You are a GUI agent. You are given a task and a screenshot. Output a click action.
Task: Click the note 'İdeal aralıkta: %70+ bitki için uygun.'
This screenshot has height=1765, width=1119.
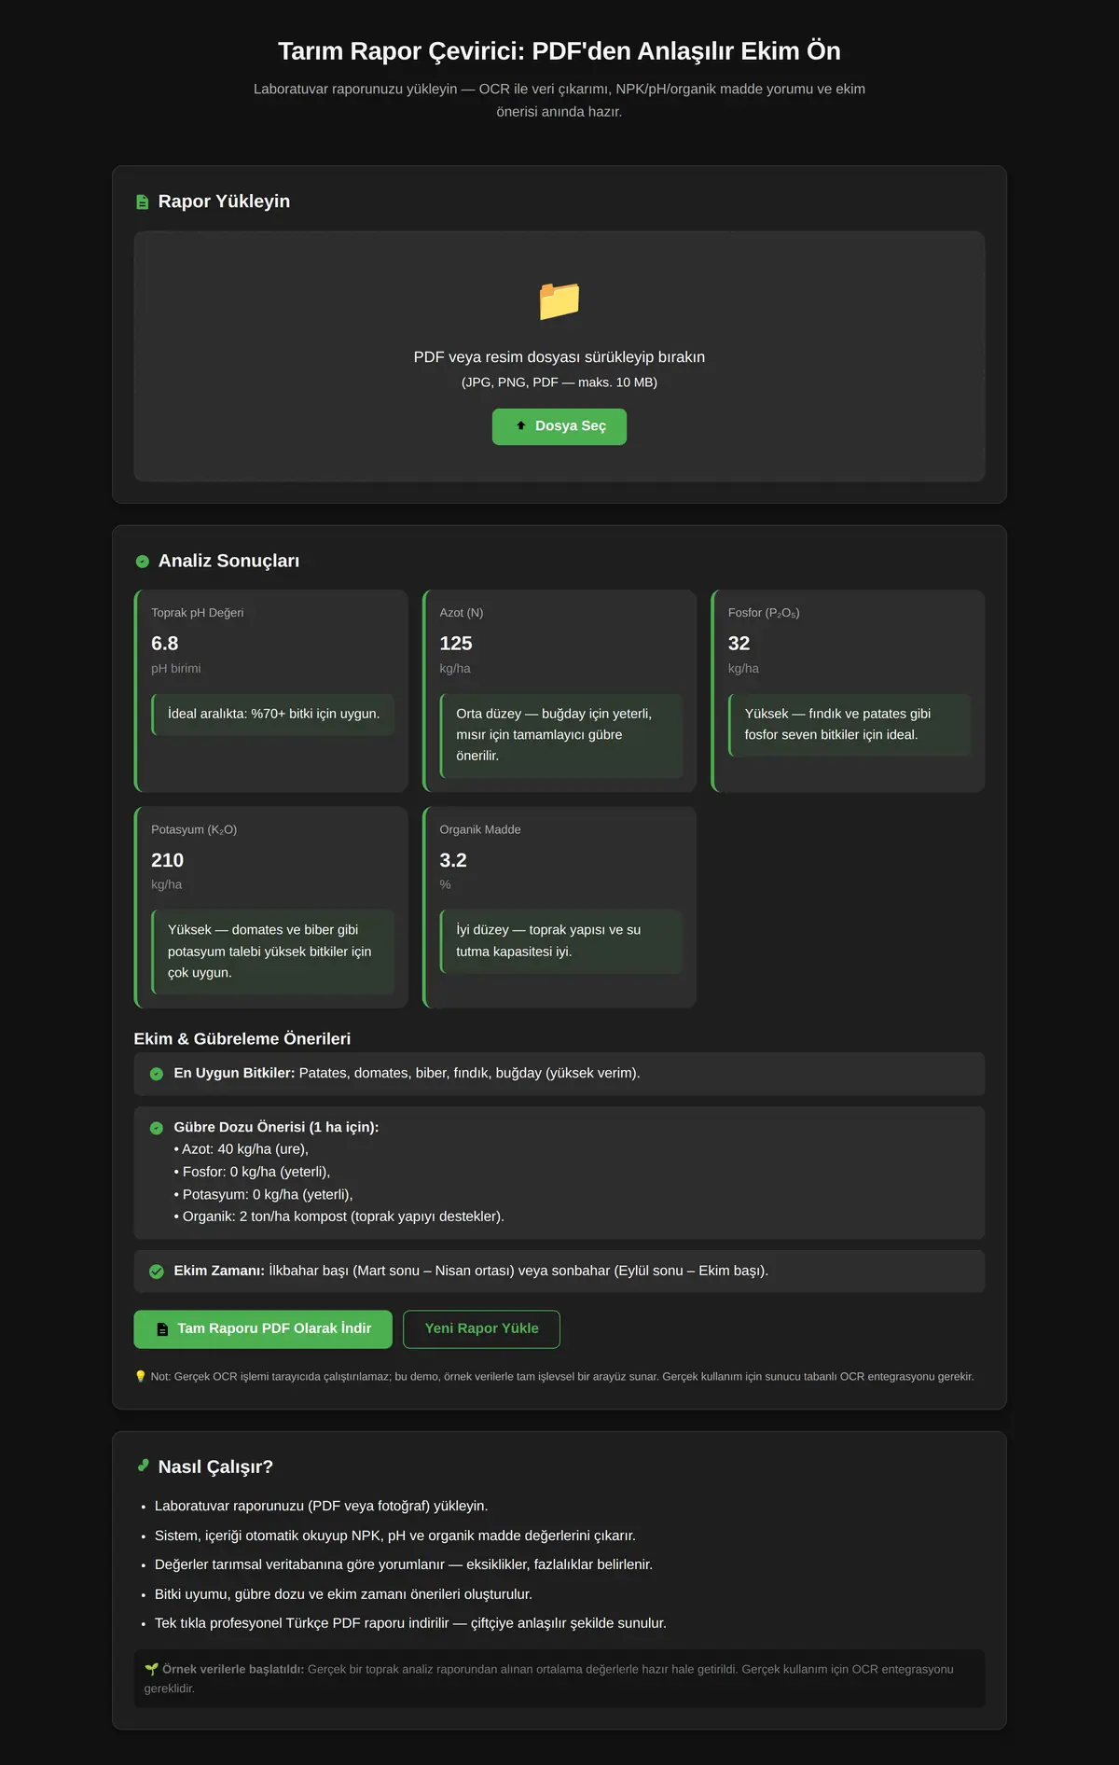click(x=273, y=715)
